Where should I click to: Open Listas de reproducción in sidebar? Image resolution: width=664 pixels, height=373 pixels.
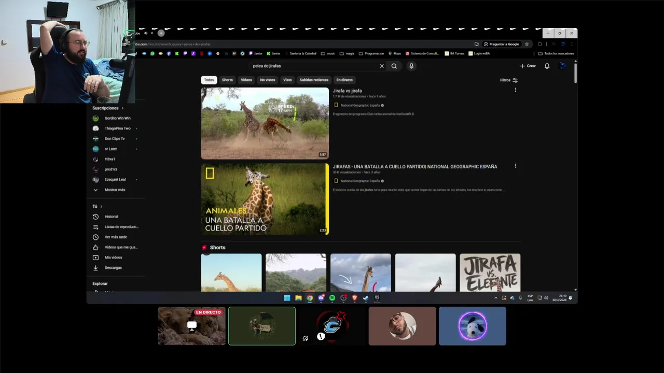pyautogui.click(x=116, y=227)
